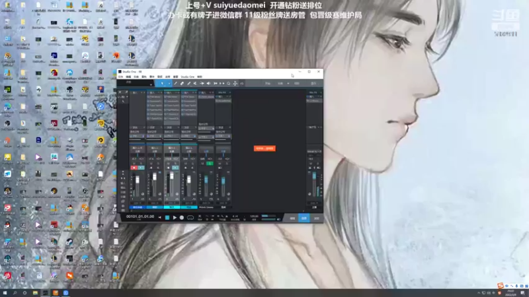This screenshot has height=297, width=529.
Task: Open the taskbar search icon
Action: coord(15,293)
